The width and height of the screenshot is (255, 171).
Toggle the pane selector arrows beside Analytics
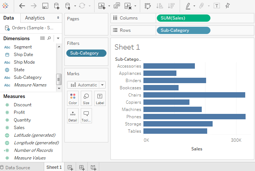(58, 18)
